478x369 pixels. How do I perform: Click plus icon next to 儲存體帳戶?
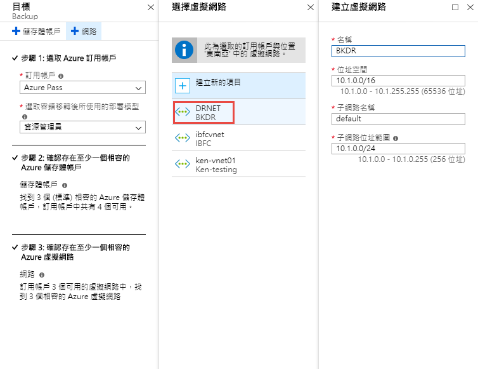[16, 31]
